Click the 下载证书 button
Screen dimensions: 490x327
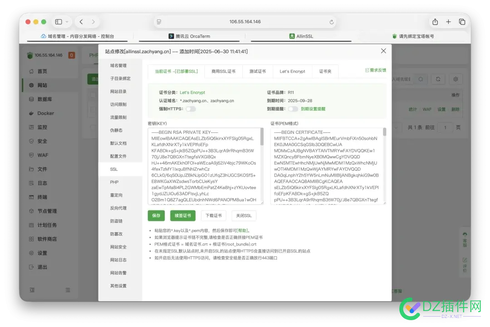(x=213, y=216)
